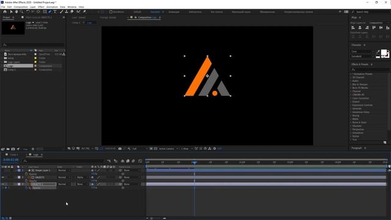391x220 pixels.
Task: Open the Window menu
Action: 72,7
